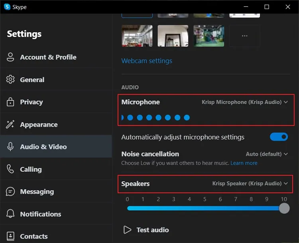Select the first background image thumbnail
Image resolution: width=299 pixels, height=243 pixels.
click(x=137, y=36)
